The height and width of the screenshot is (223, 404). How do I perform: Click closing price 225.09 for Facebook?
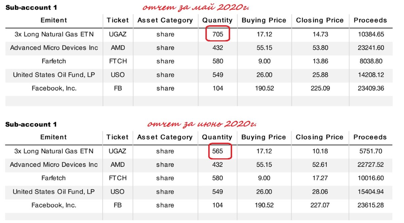tap(320, 88)
